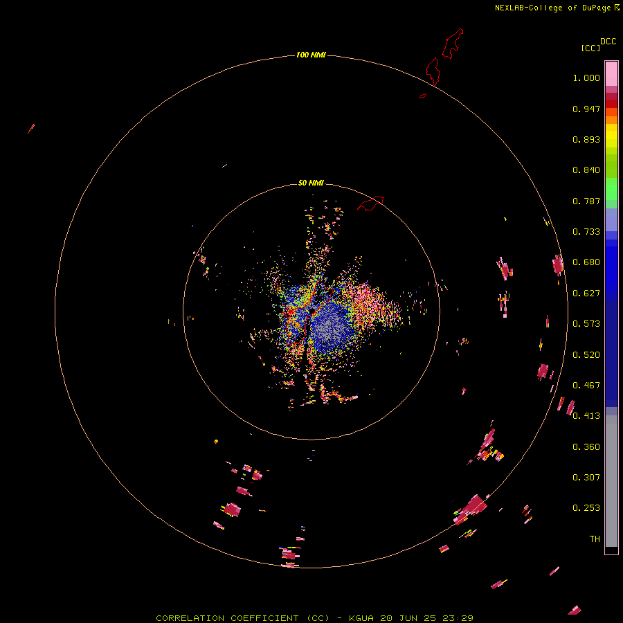Screen dimensions: 623x623
Task: Click the [CC] units label
Action: point(590,48)
